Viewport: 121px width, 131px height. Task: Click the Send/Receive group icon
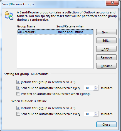[9, 15]
